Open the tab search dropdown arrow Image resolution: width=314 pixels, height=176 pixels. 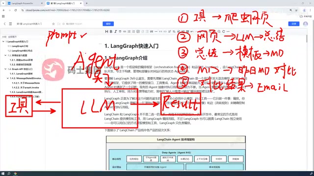coord(3,3)
